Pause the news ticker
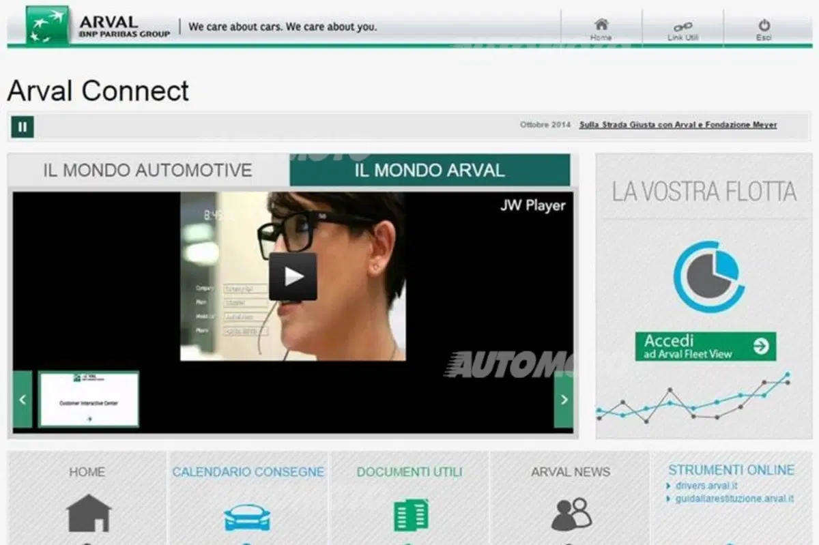Screen dimensions: 819x545 [23, 126]
